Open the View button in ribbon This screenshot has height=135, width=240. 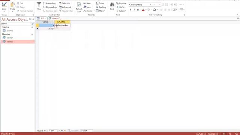(4, 7)
